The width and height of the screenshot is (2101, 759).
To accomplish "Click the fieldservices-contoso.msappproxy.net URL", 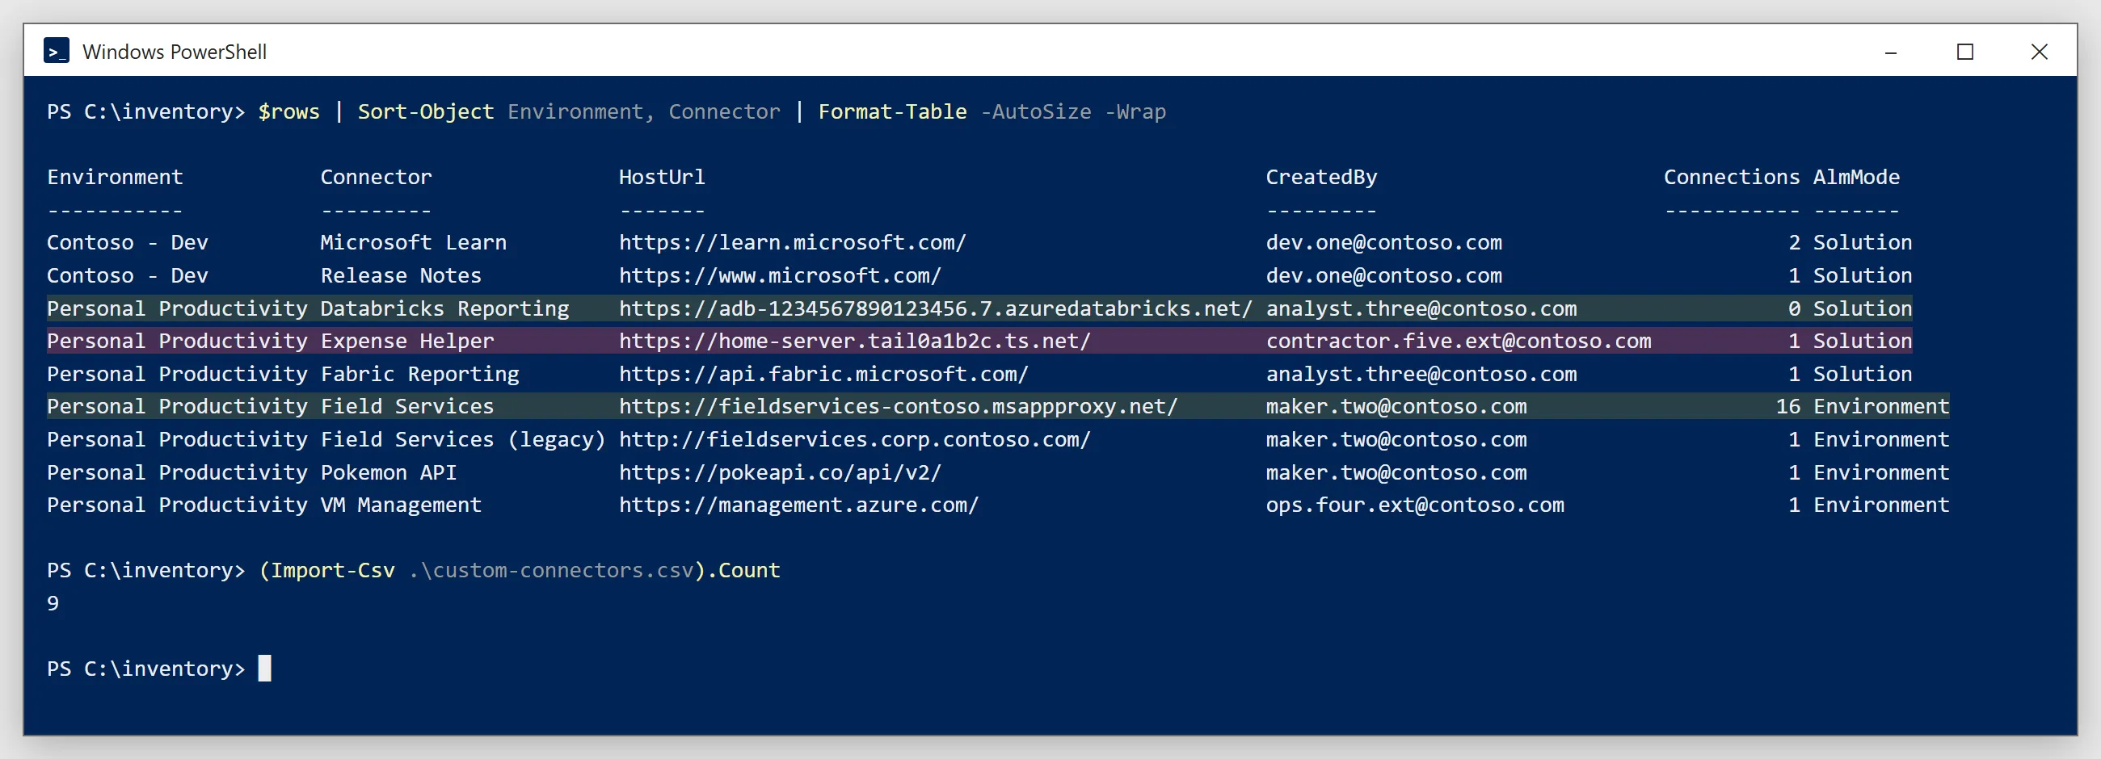I will [x=898, y=406].
